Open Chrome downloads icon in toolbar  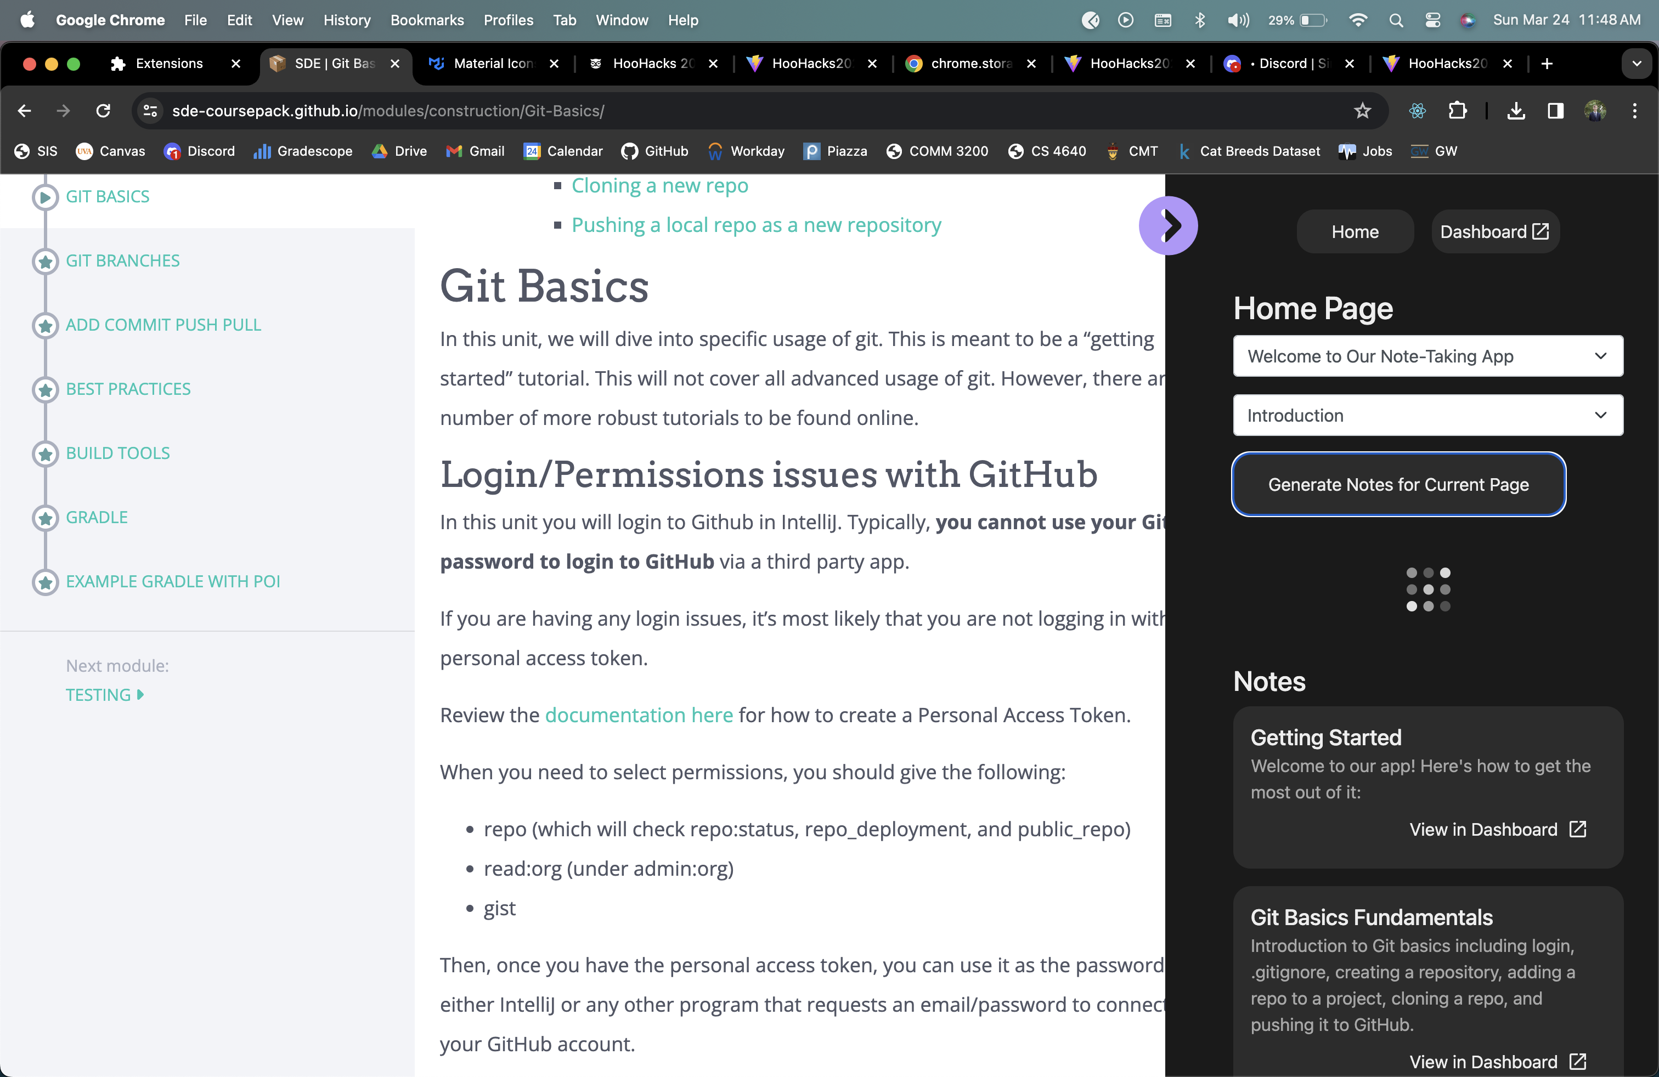click(x=1515, y=111)
